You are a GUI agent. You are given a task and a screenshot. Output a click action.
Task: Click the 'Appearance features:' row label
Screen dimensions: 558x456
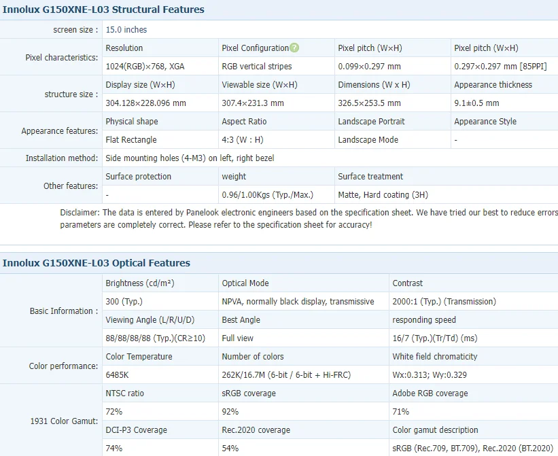[x=59, y=131]
